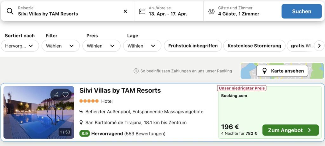Click the guests and rooms icon
This screenshot has height=146, width=325.
tap(211, 11)
